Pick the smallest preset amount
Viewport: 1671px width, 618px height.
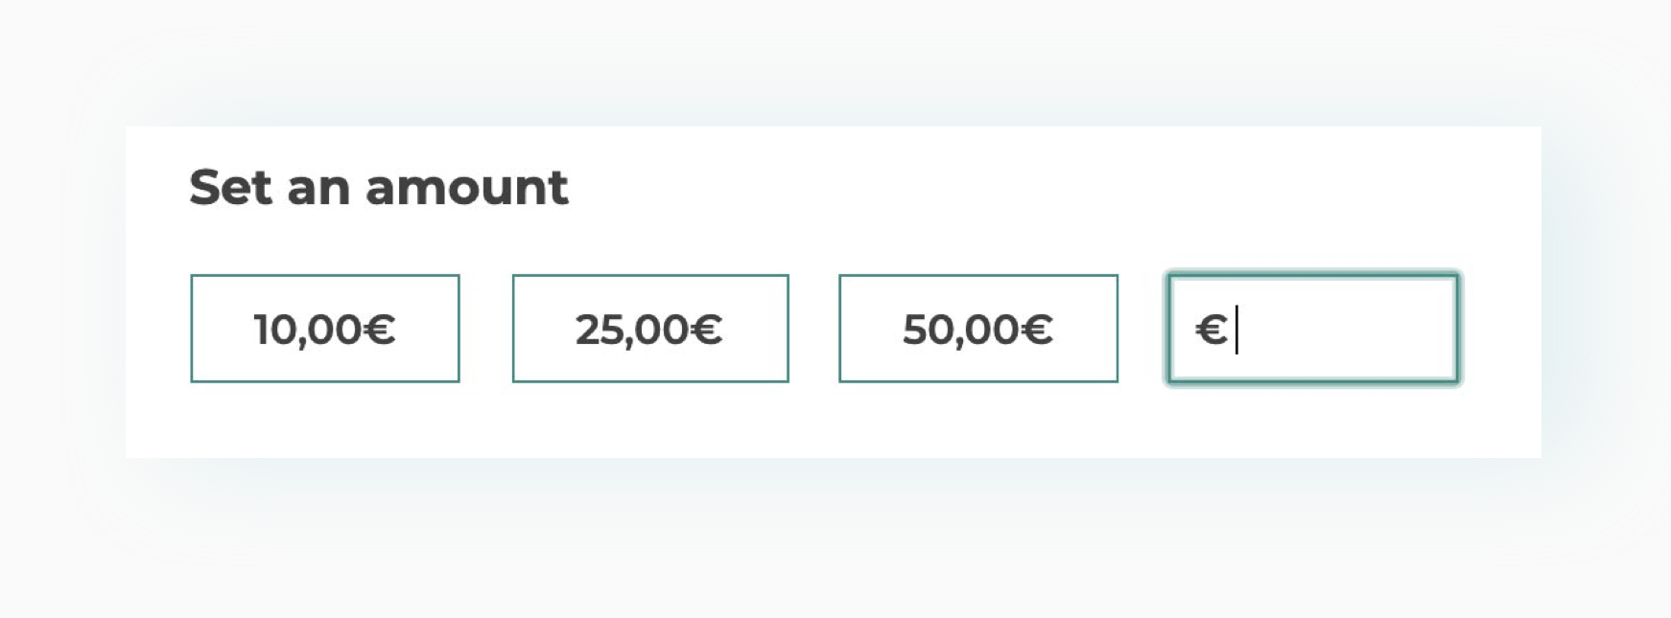[x=325, y=329]
